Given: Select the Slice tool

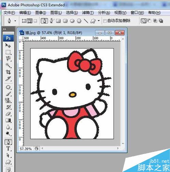Looking at the screenshot, I should coord(8,79).
